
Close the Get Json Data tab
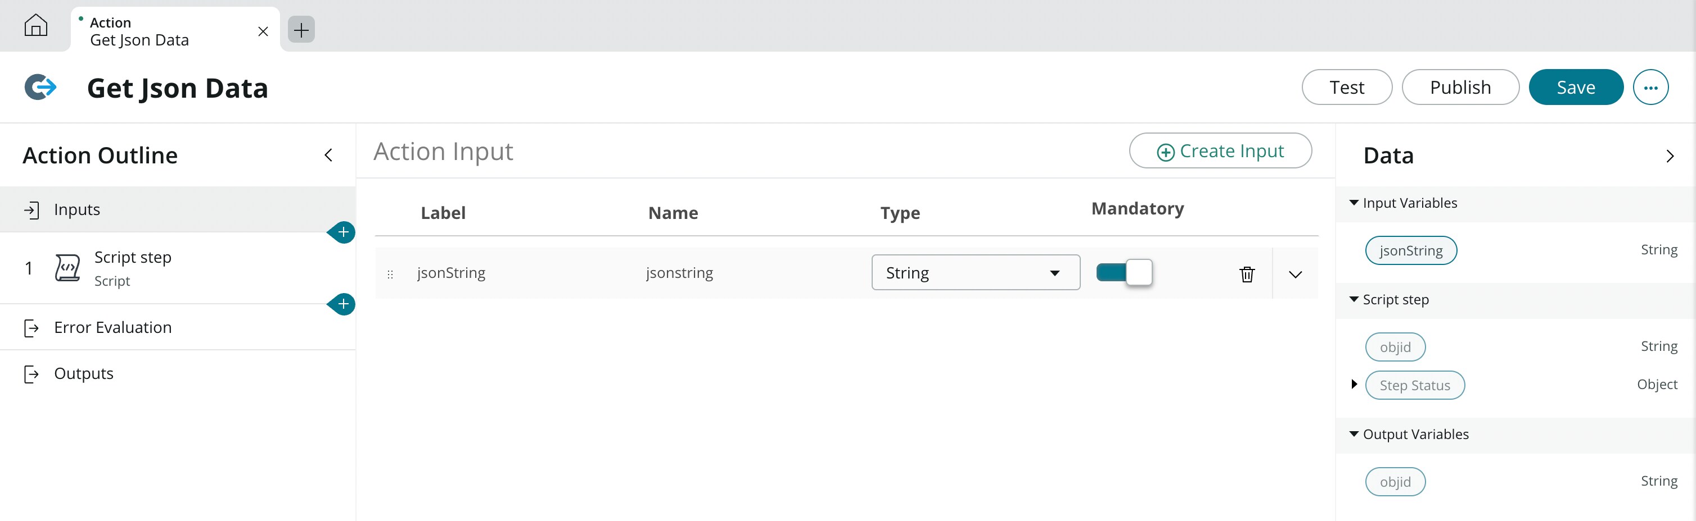point(263,31)
